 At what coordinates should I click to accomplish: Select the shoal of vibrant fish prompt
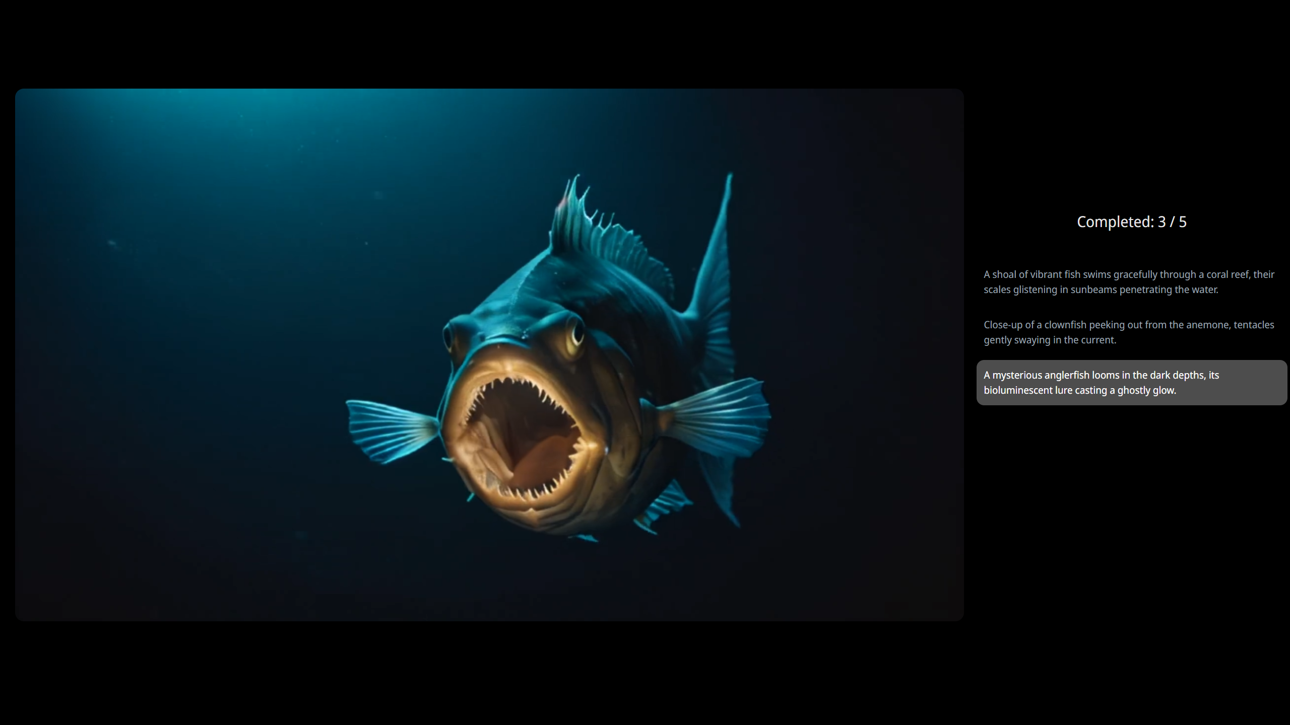point(1129,282)
